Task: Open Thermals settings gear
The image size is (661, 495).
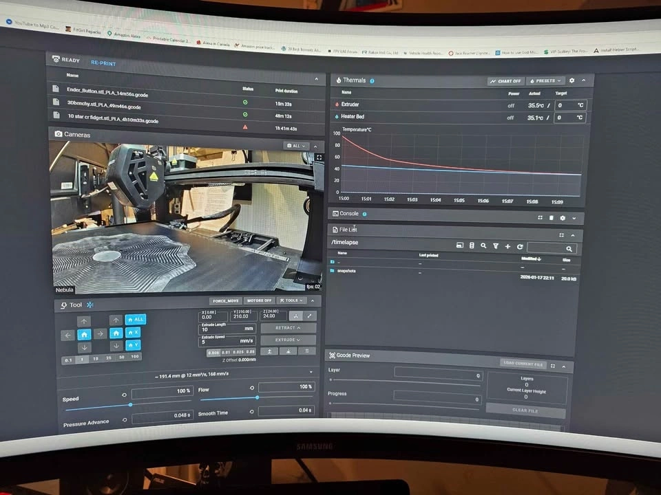Action: pyautogui.click(x=571, y=81)
